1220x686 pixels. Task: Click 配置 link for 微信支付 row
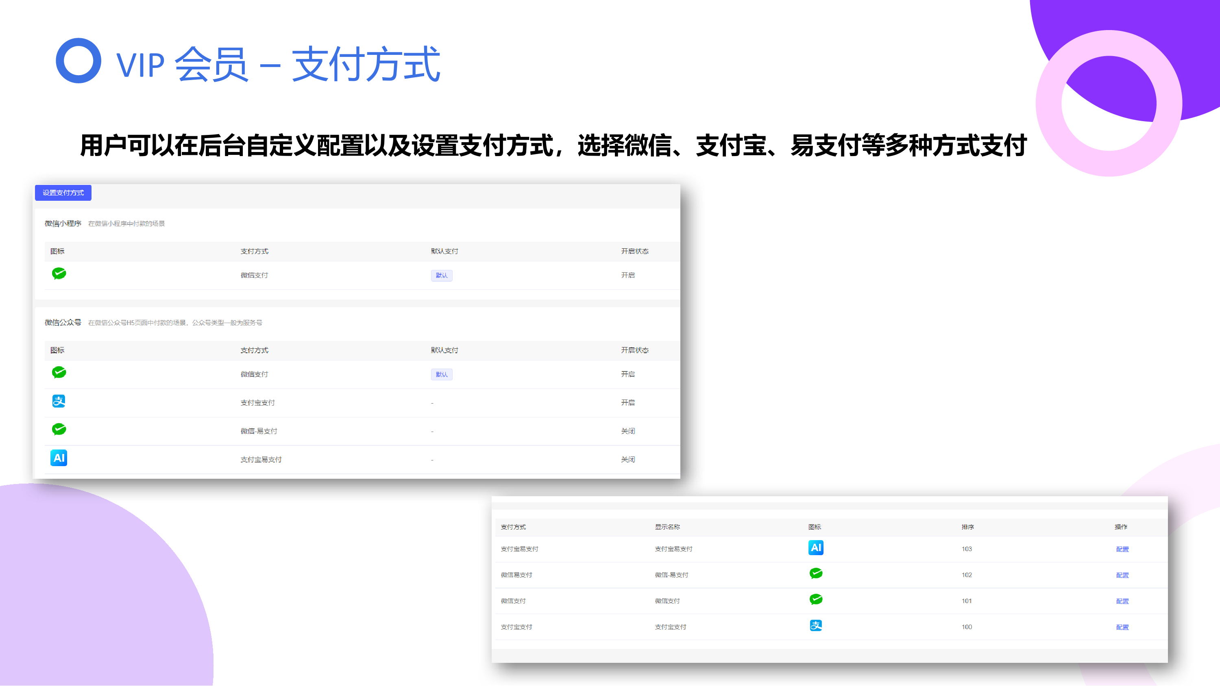(1122, 601)
